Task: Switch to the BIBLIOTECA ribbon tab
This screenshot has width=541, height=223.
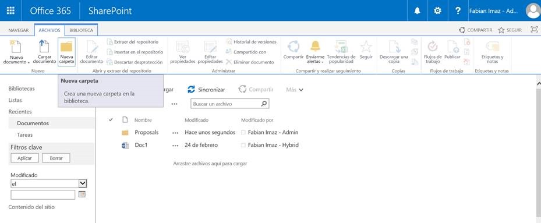Action: (81, 30)
